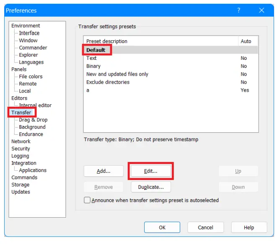The height and width of the screenshot is (244, 277).
Task: Open Integration preferences
Action: tap(24, 163)
